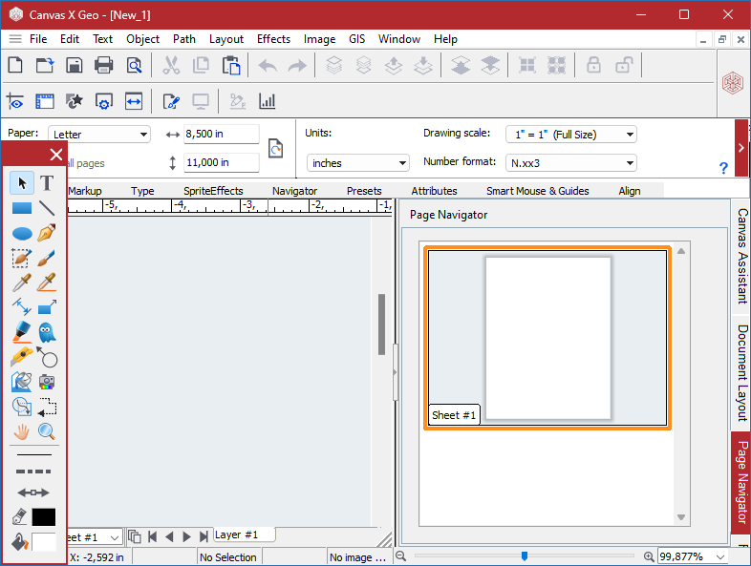Screen dimensions: 751x566
Task: Select the Camera tool
Action: (47, 382)
